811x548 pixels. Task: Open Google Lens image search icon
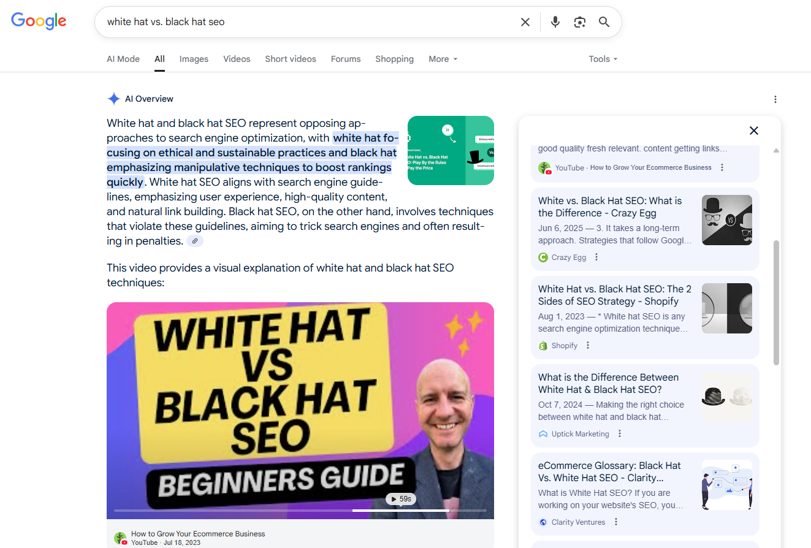pyautogui.click(x=580, y=22)
